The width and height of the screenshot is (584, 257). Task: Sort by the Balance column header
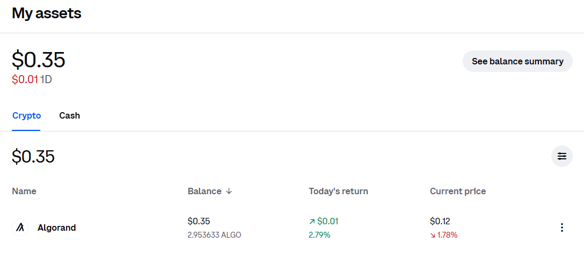(x=205, y=191)
